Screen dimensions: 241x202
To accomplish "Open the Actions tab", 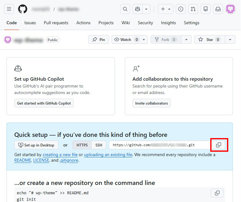I will [83, 23].
